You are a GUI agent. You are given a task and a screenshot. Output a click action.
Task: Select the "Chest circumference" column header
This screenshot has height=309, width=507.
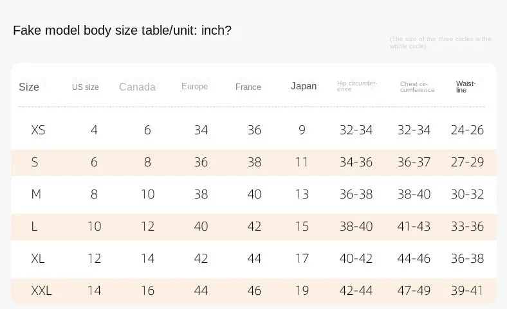pyautogui.click(x=417, y=87)
